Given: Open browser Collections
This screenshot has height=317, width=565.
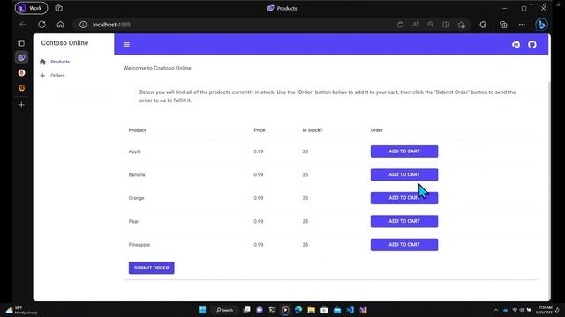Looking at the screenshot, I should 503,25.
